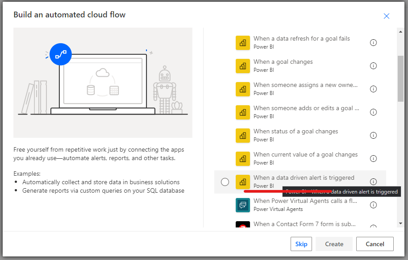Open info for When a goal changes trigger
This screenshot has height=260, width=408.
[x=373, y=66]
